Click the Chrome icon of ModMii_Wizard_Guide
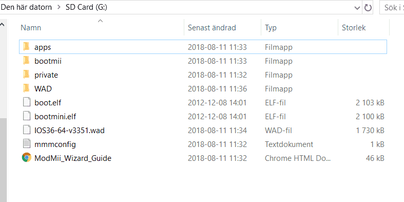The image size is (404, 202). 27,158
